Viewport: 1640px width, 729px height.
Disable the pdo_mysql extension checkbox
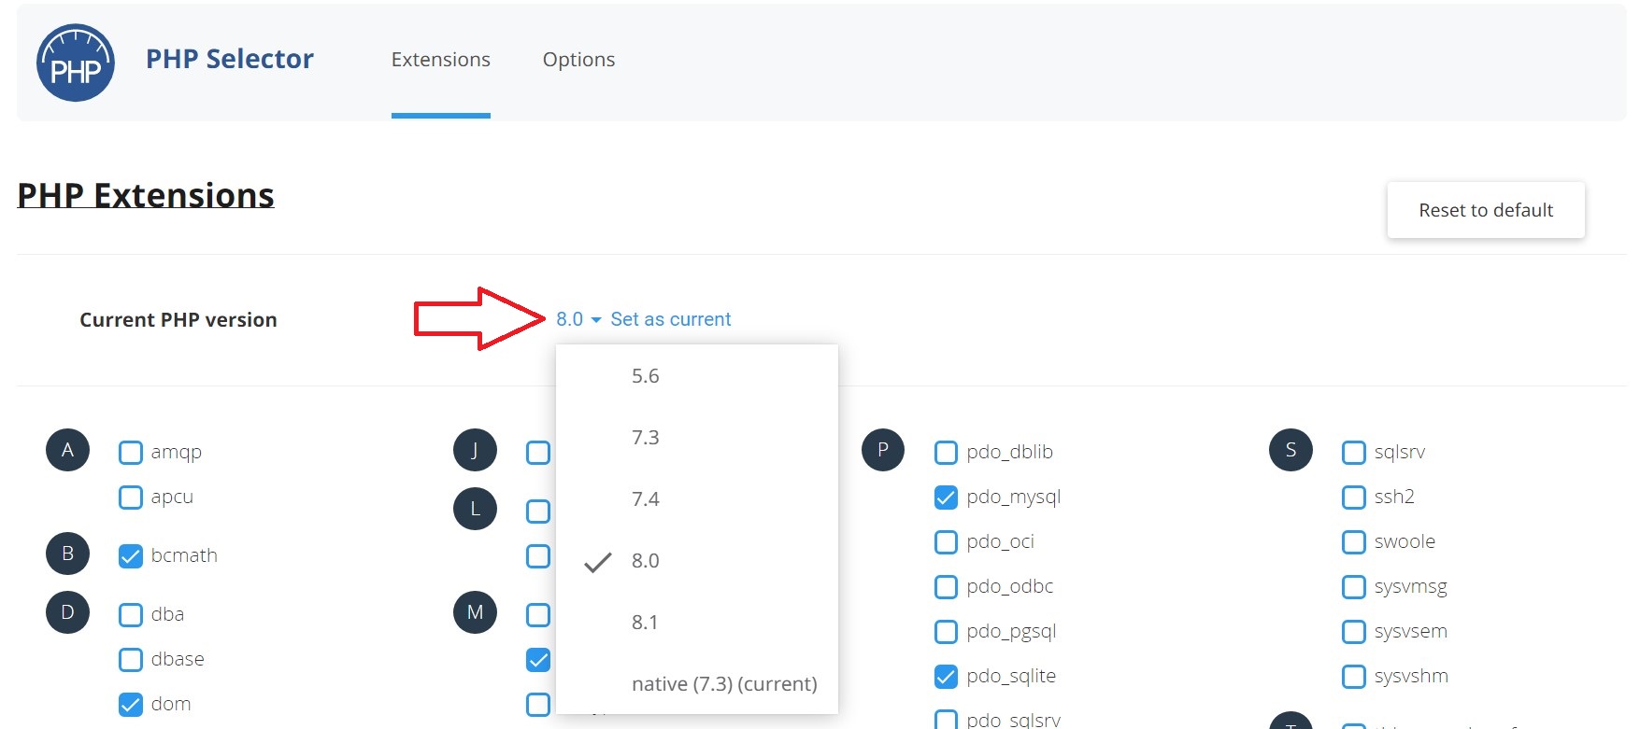pyautogui.click(x=946, y=498)
